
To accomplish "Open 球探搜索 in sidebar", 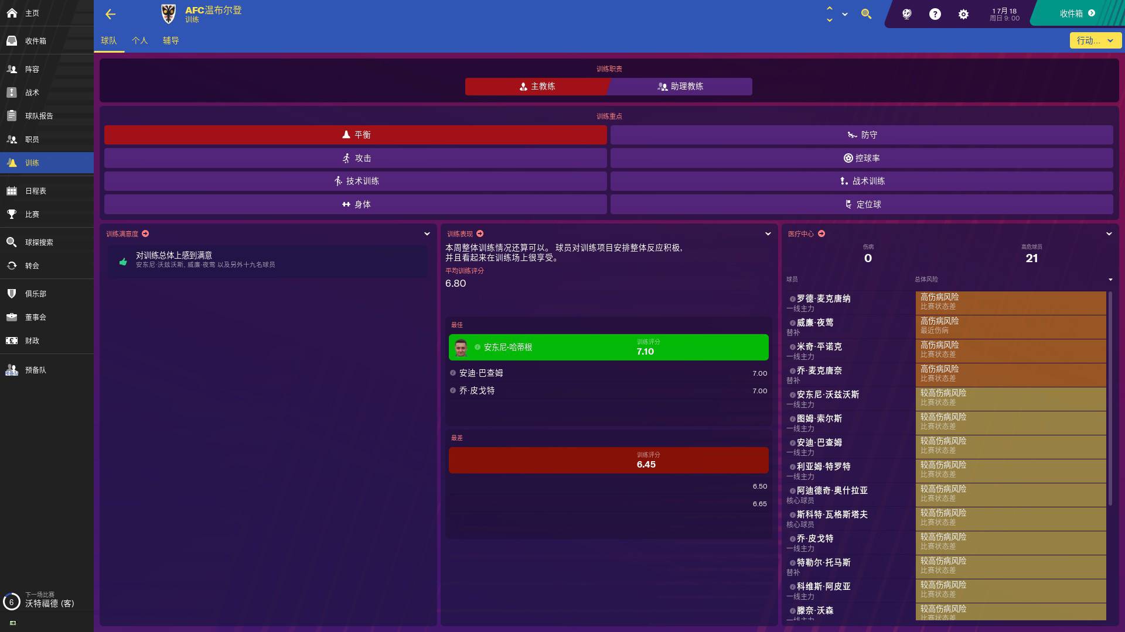I will click(x=47, y=242).
